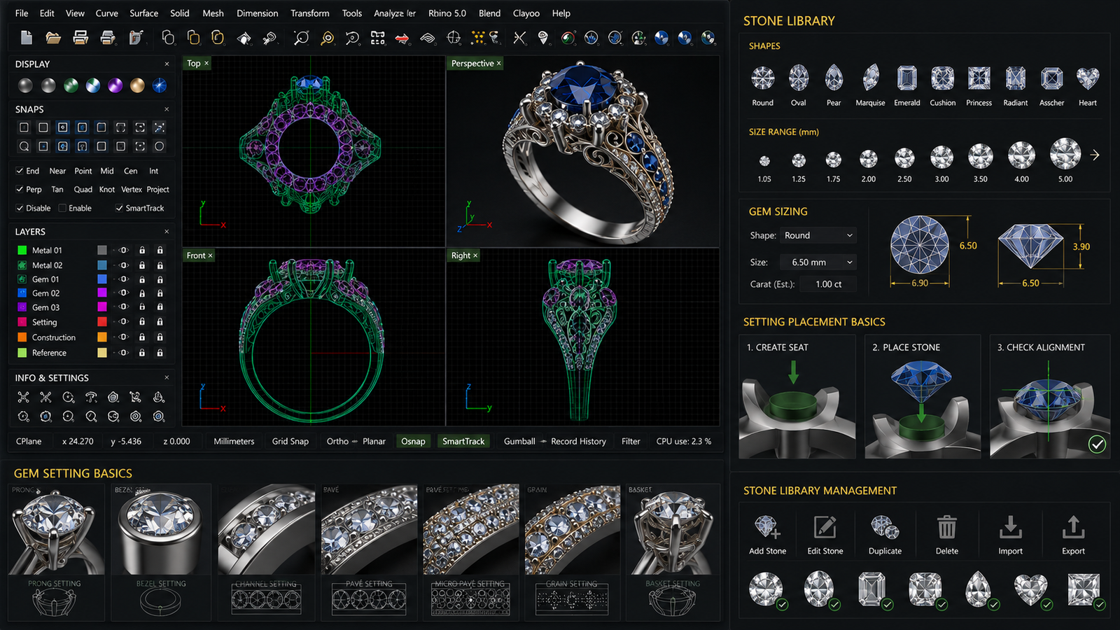
Task: Close the Snaps panel
Action: click(x=167, y=109)
